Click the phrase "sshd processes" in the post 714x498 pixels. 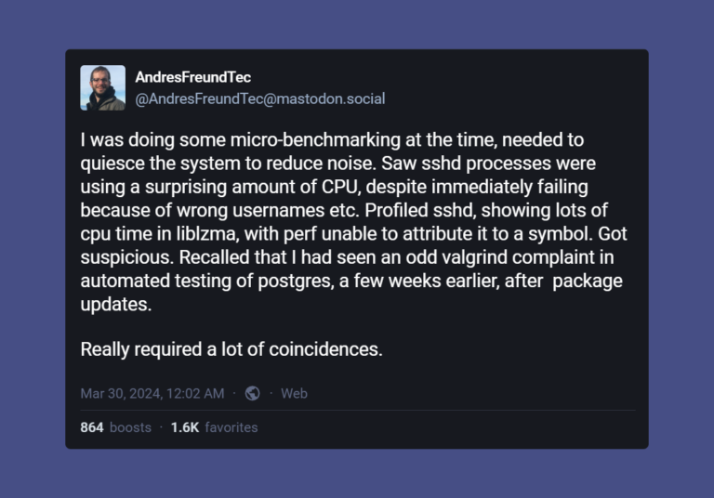tap(486, 164)
